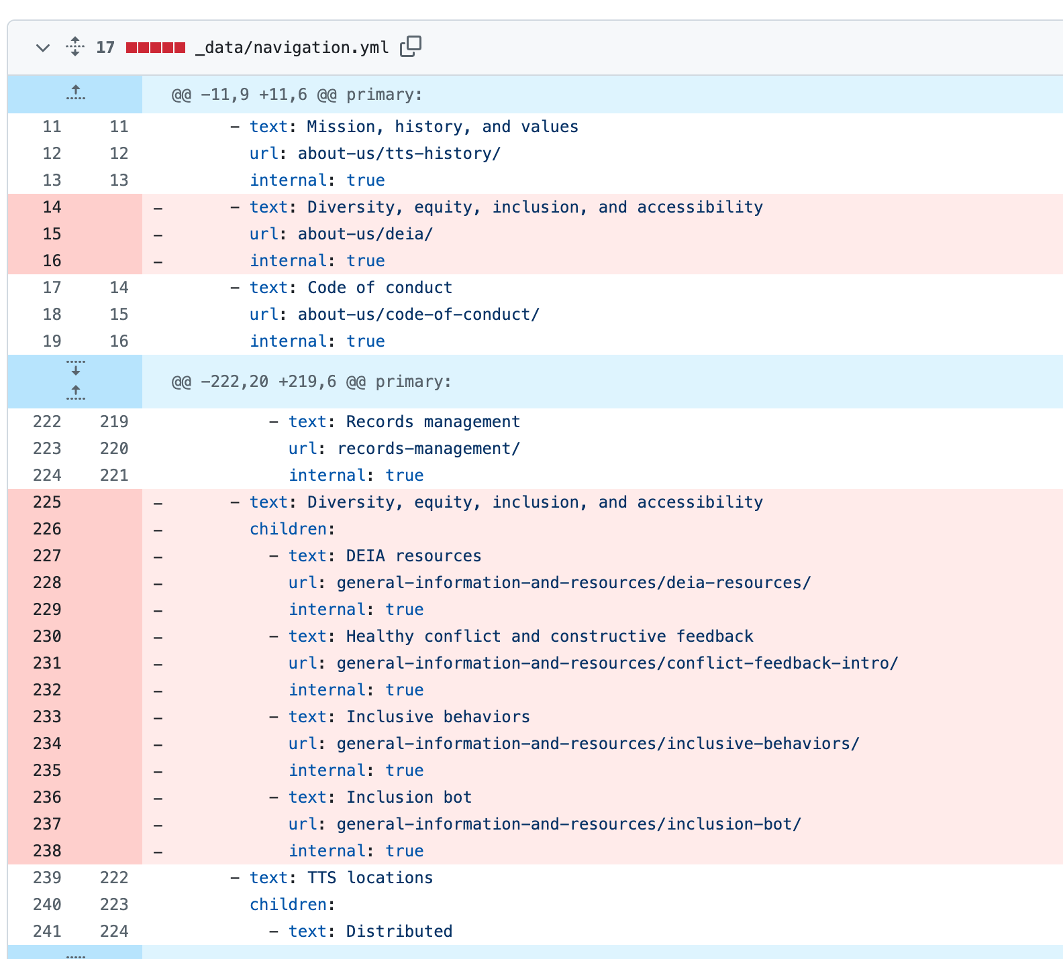
Task: Click deleted line number 238
Action: pyautogui.click(x=47, y=851)
